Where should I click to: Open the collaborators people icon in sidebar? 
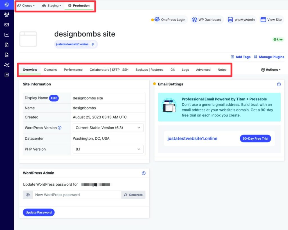coord(7,15)
